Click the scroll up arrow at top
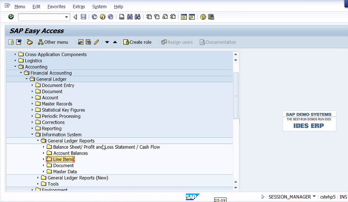 pyautogui.click(x=236, y=54)
